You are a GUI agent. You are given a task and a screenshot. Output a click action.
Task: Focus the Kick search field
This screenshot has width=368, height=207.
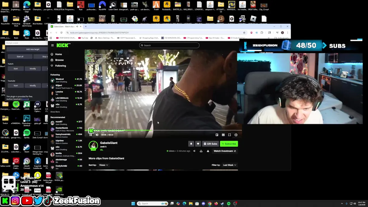pos(169,45)
